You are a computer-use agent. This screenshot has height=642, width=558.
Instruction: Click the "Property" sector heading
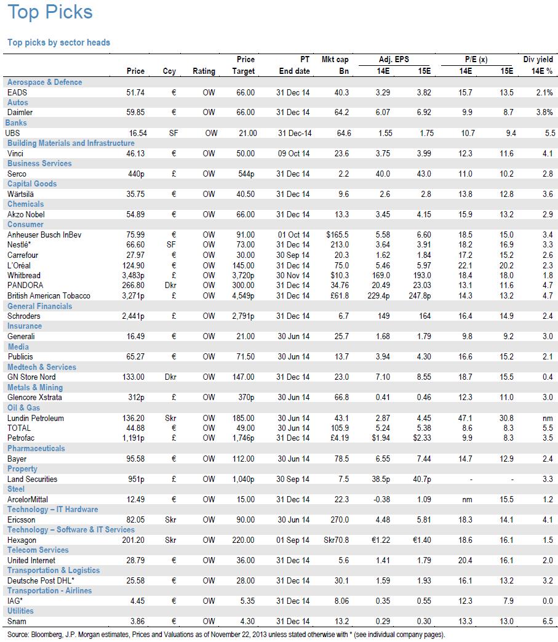(22, 469)
